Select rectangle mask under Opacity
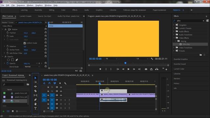The height and width of the screenshot is (118, 210). [12, 60]
